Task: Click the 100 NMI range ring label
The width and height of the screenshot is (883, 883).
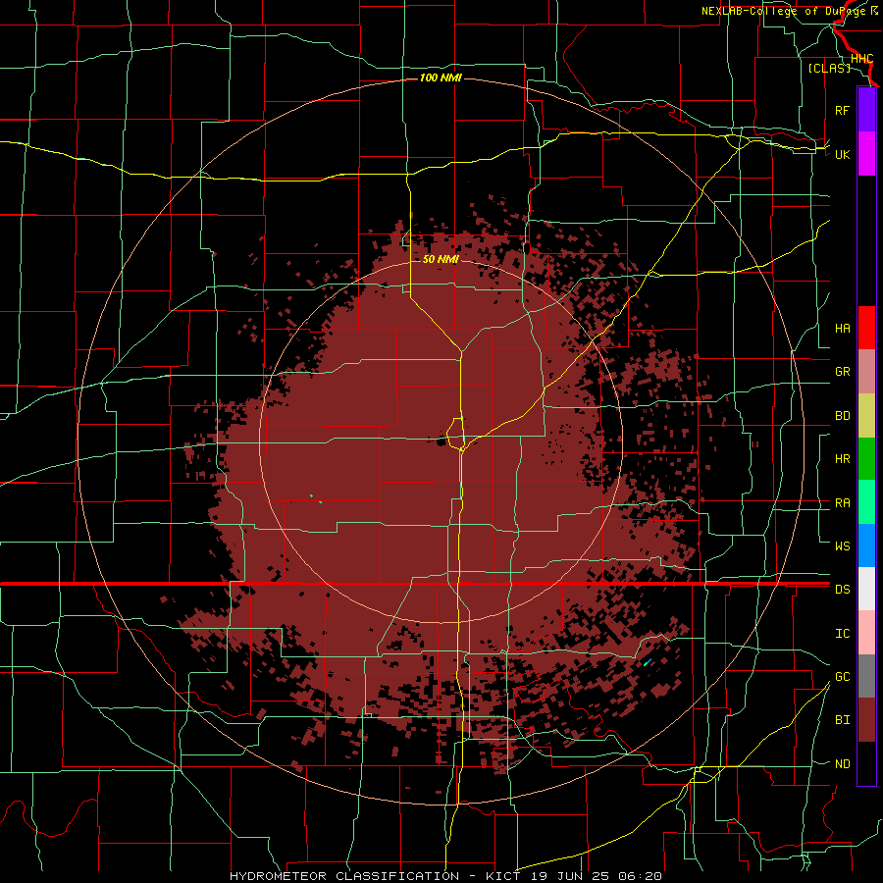Action: [441, 78]
